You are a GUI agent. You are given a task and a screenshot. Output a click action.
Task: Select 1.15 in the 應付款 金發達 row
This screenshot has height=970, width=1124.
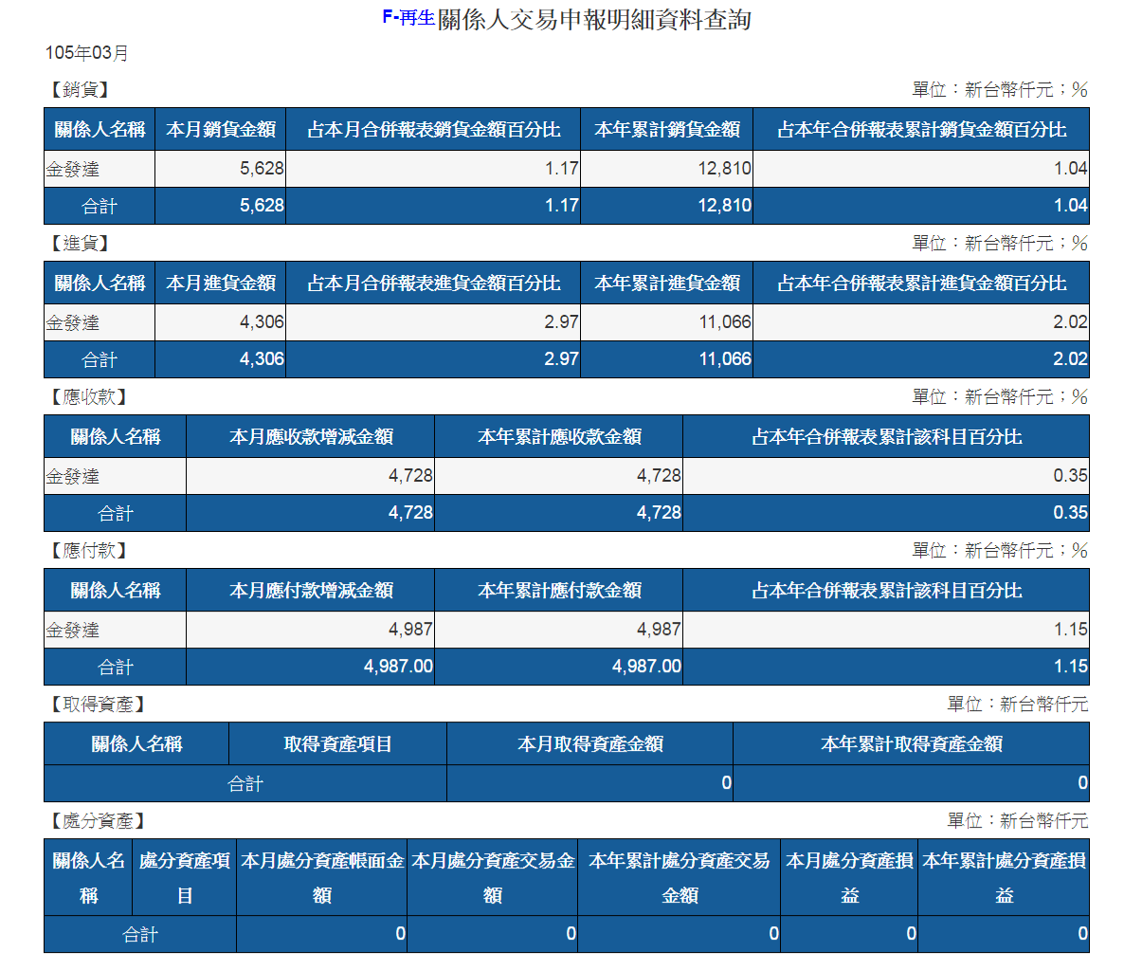tap(1071, 630)
